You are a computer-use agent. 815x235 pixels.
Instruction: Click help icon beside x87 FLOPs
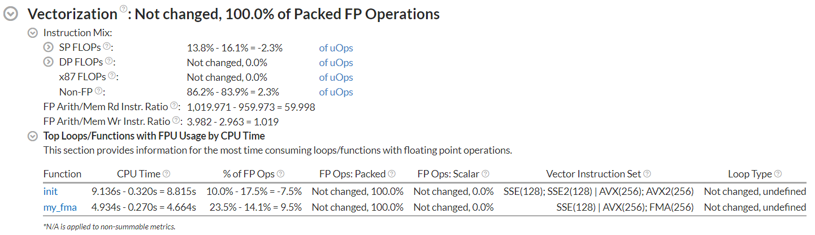[112, 76]
